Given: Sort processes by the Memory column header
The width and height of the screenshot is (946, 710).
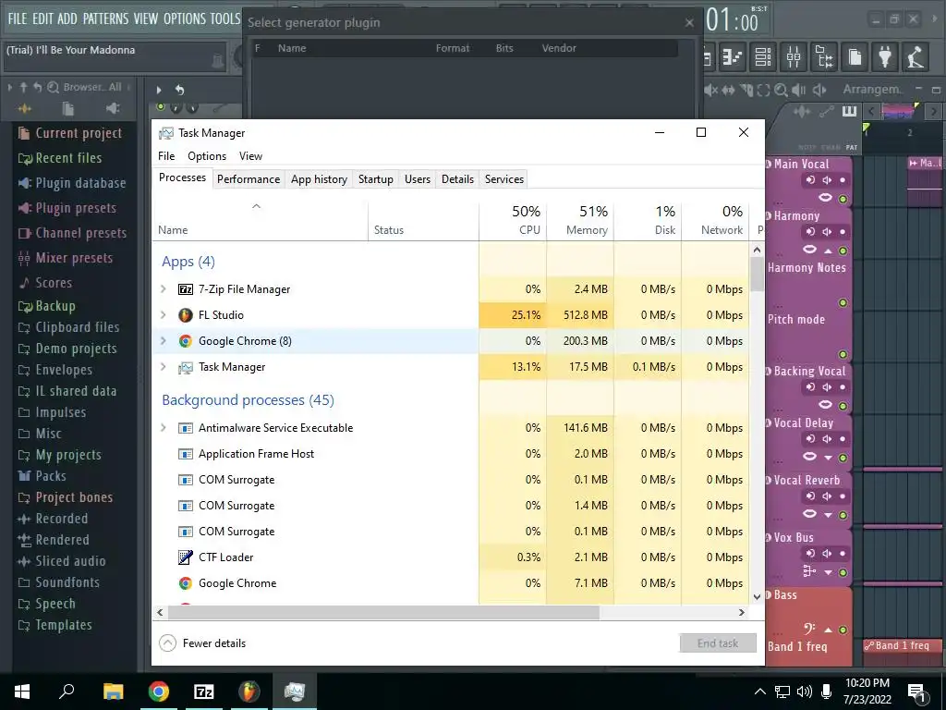Looking at the screenshot, I should (x=580, y=220).
